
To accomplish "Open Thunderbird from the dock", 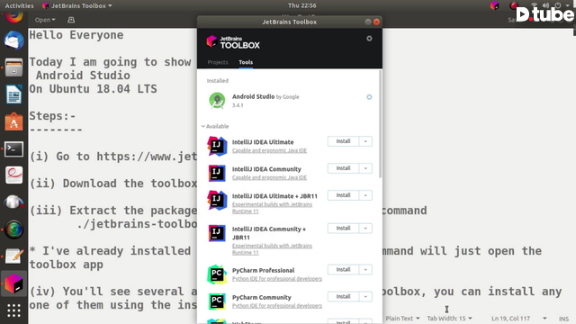I will pyautogui.click(x=14, y=40).
